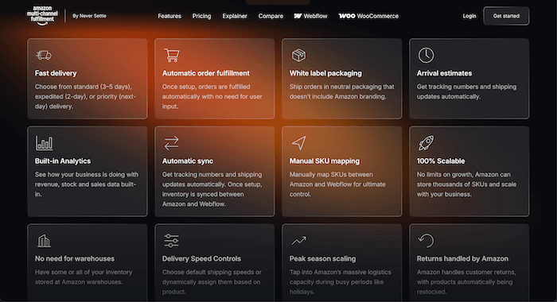Click the Built-in Analytics heading
Viewport: 557px width, 302px height.
coord(63,161)
